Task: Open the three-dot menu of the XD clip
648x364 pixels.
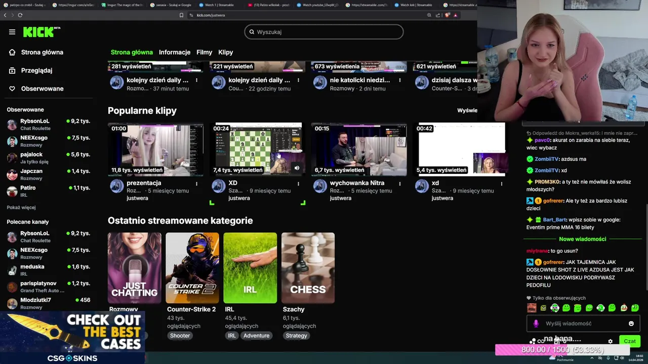Action: 298,183
